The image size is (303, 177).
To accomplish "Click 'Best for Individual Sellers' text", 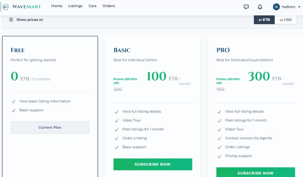I will click(x=135, y=60).
